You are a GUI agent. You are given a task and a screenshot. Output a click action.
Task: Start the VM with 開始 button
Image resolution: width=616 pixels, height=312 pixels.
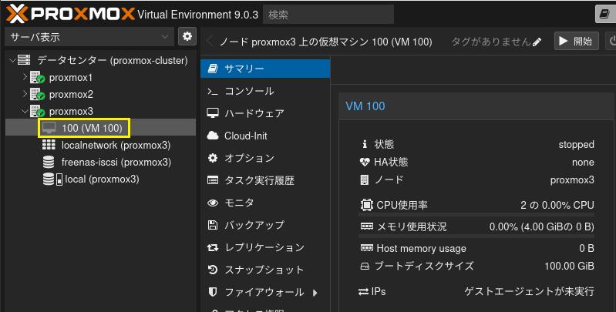point(577,41)
